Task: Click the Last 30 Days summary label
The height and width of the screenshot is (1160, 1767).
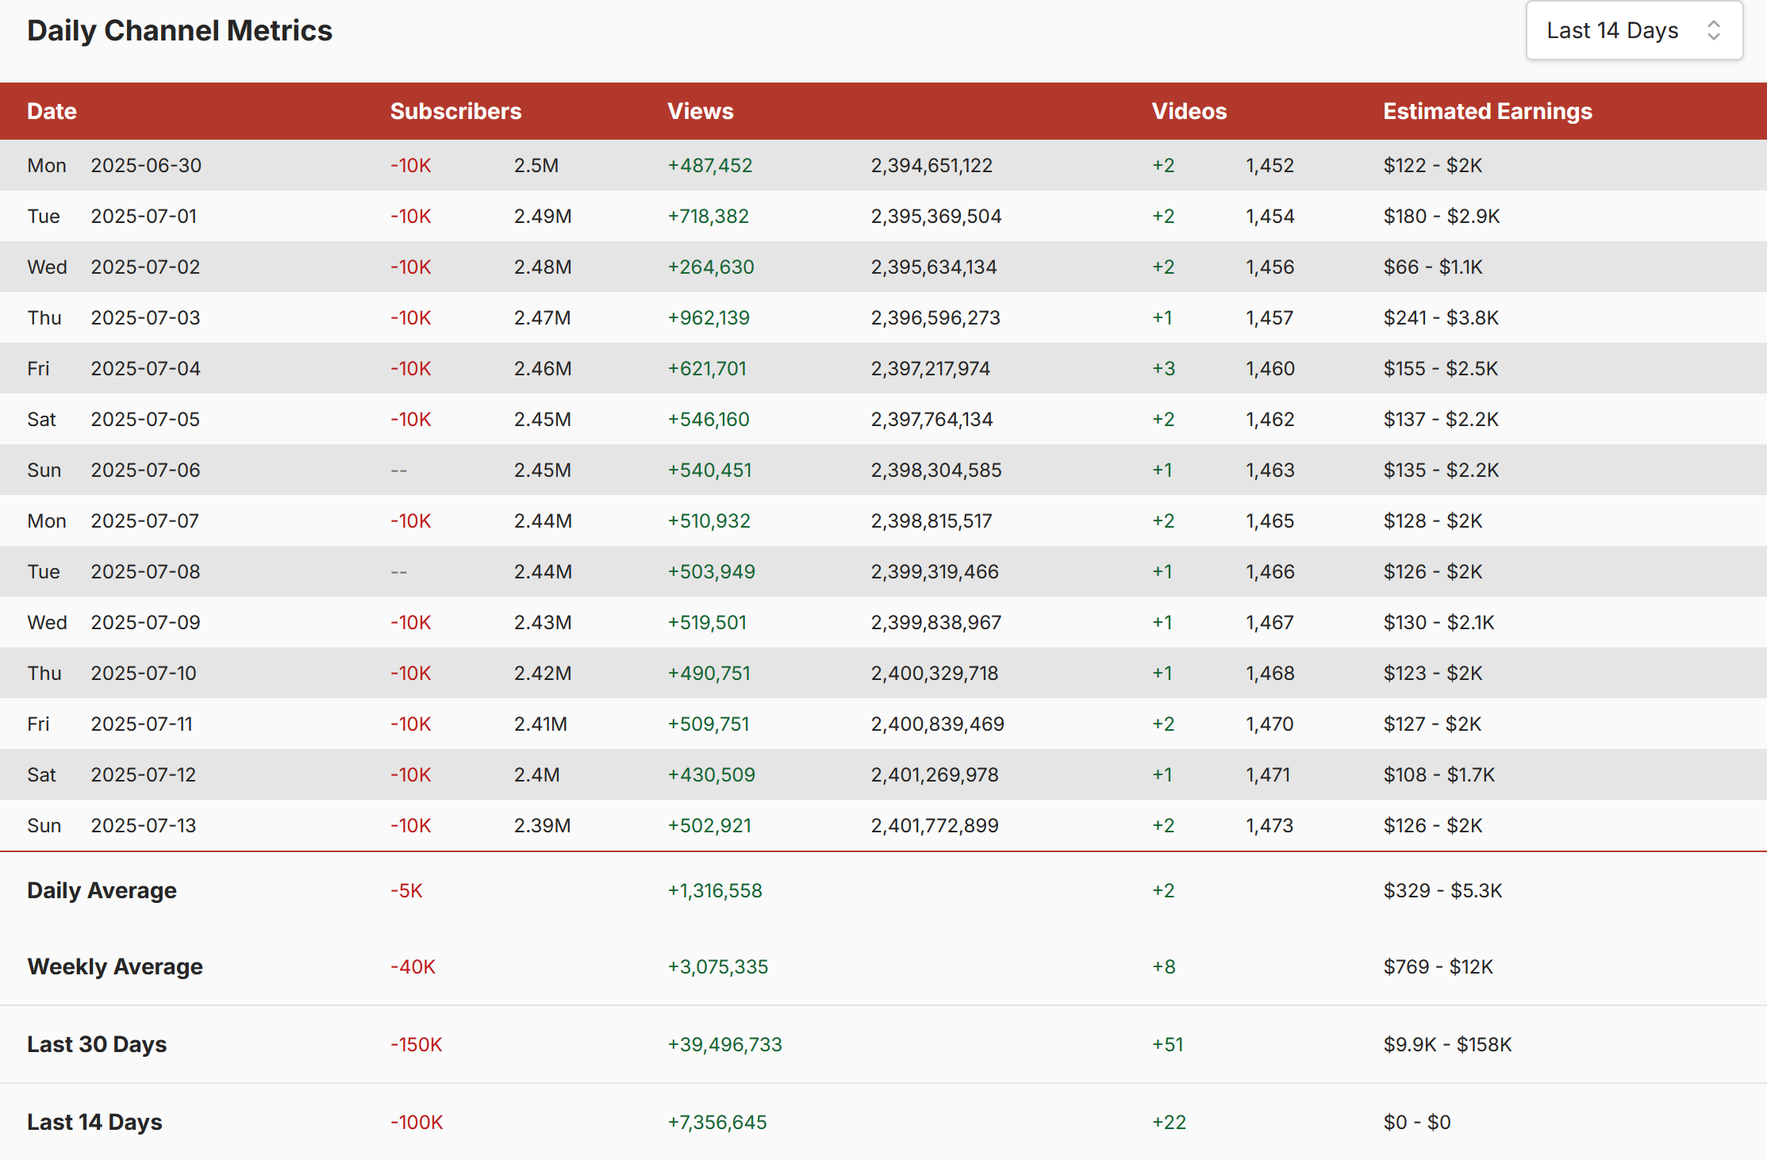Action: click(97, 1044)
